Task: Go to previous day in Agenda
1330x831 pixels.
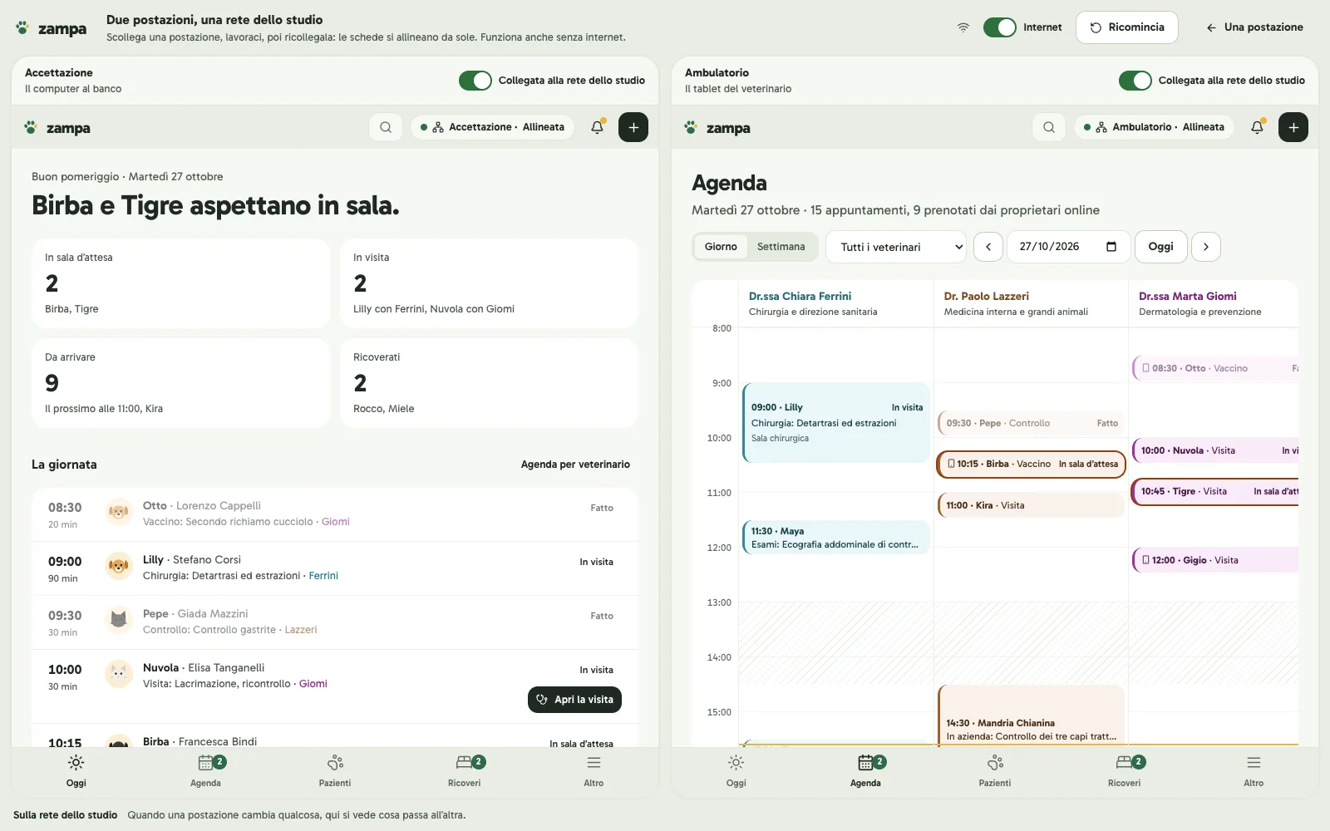Action: (x=988, y=247)
